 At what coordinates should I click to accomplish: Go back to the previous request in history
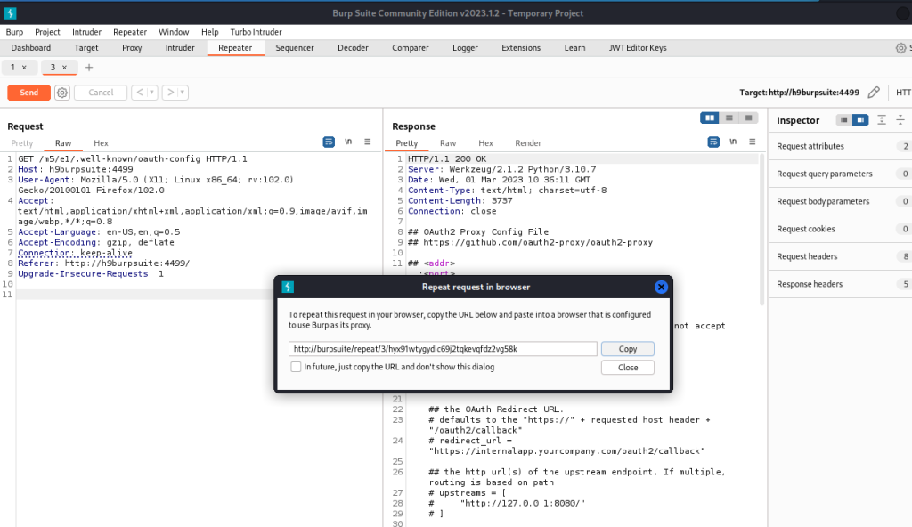click(140, 93)
